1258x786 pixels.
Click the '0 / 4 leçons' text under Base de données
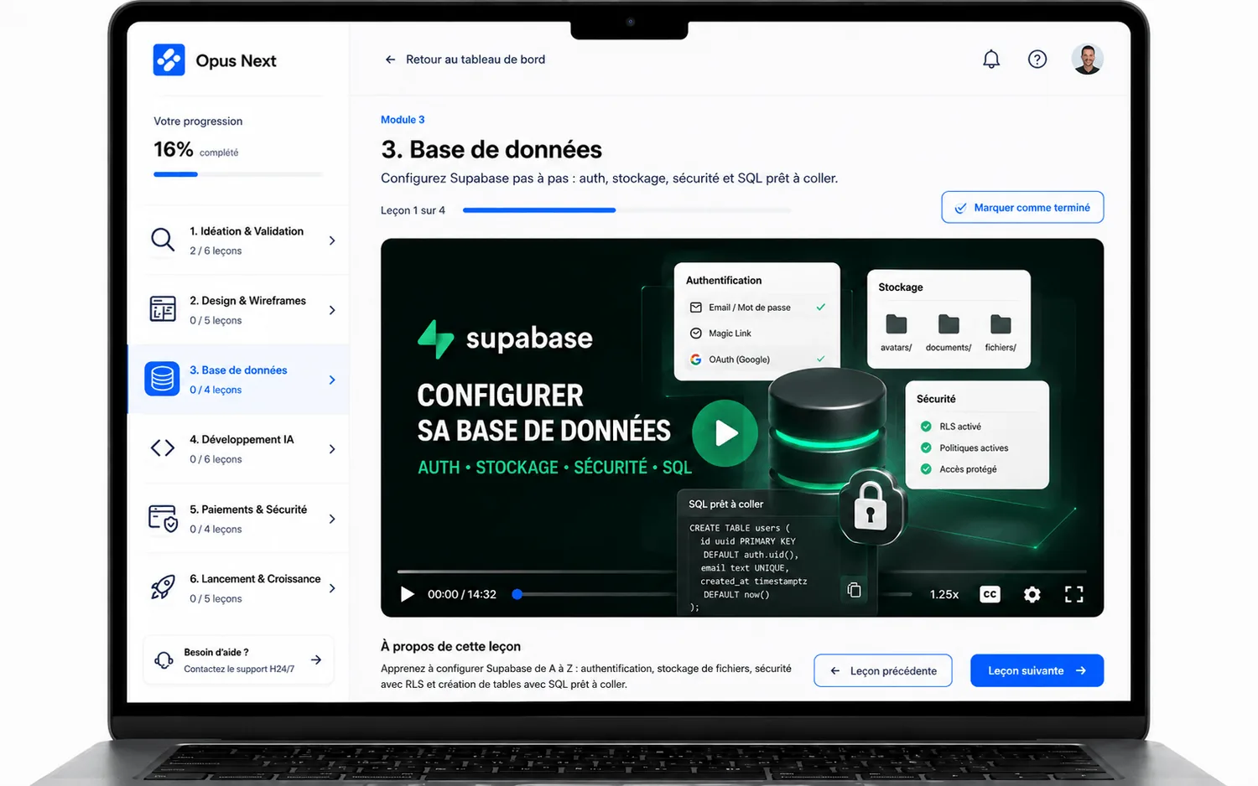(216, 390)
